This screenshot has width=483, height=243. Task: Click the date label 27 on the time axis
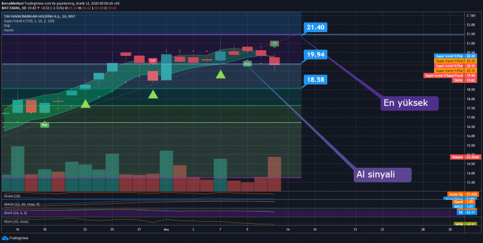(x=139, y=230)
